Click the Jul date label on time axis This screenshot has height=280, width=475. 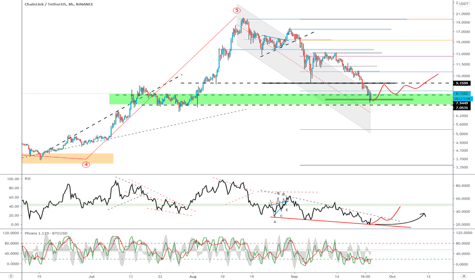coord(92,276)
